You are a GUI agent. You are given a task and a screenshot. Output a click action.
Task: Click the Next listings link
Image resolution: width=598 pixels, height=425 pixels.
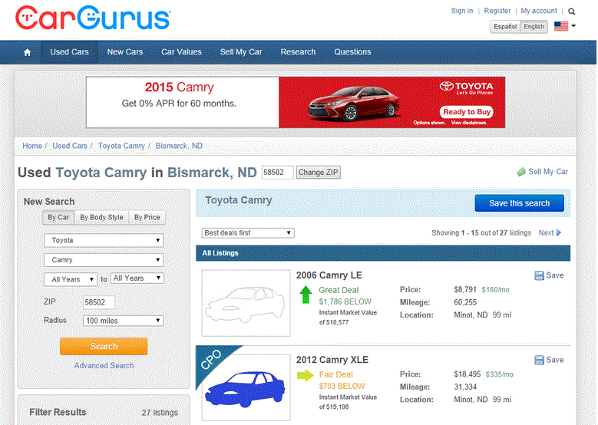(x=546, y=233)
